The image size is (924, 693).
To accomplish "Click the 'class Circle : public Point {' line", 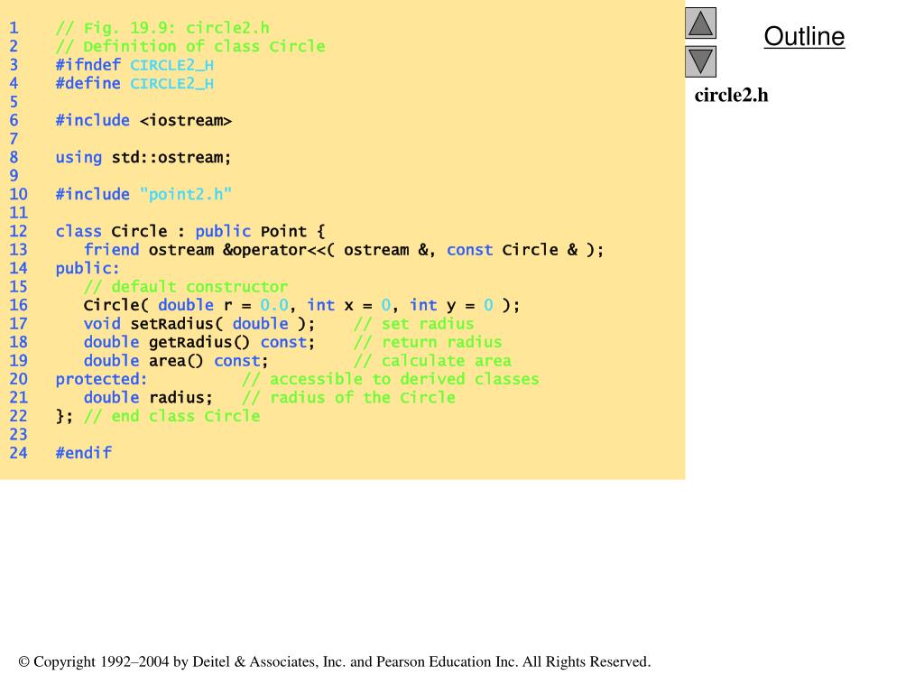I will (x=190, y=231).
